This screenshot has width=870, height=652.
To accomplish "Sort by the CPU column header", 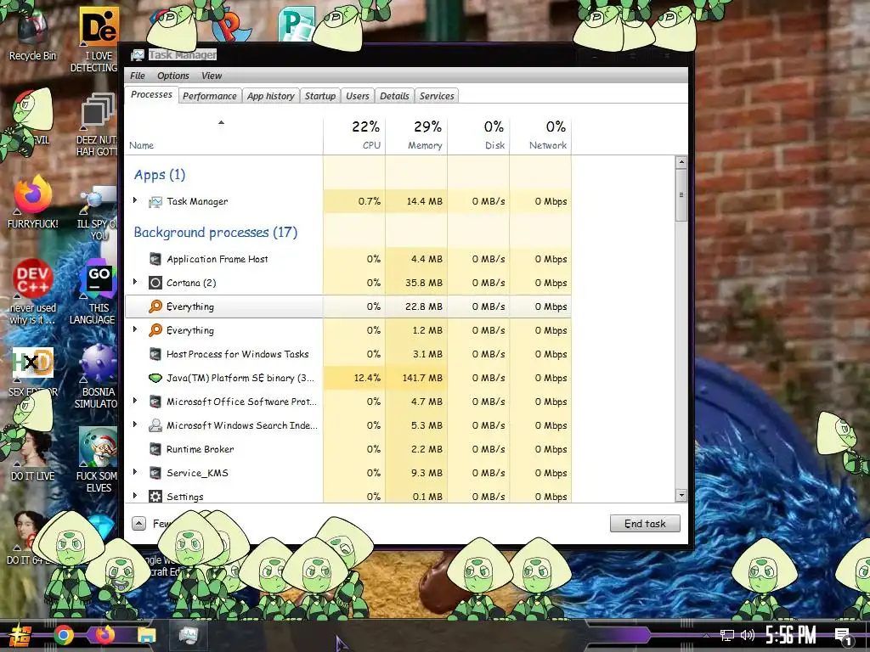I will click(354, 135).
